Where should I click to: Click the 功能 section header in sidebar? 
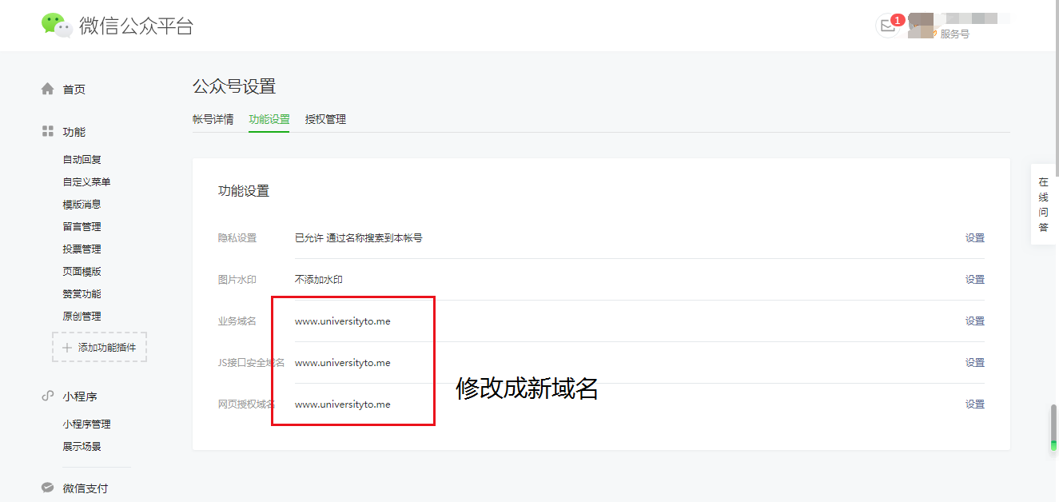(74, 132)
